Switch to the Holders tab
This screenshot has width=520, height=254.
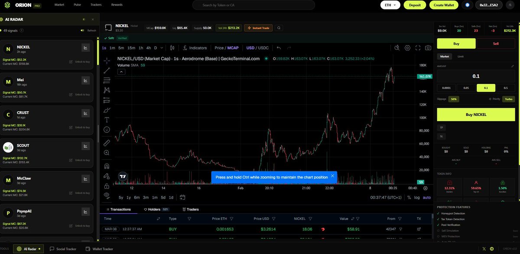(156, 209)
